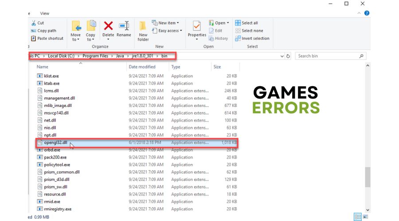399x221 pixels.
Task: Expand the Delete dropdown arrow
Action: [108, 39]
